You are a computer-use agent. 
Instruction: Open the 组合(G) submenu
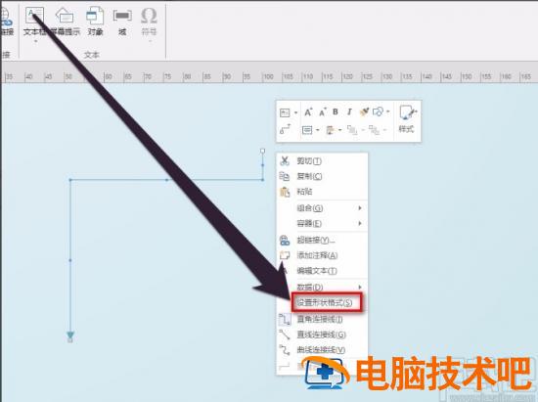(322, 208)
